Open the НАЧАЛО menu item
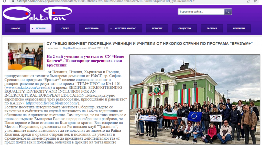262x145 pixels. point(15,28)
